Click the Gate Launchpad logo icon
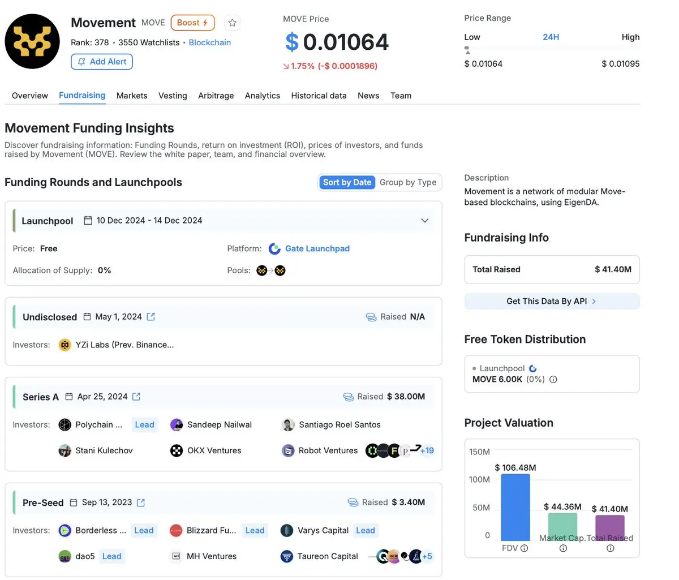Image resolution: width=679 pixels, height=580 pixels. pos(274,248)
